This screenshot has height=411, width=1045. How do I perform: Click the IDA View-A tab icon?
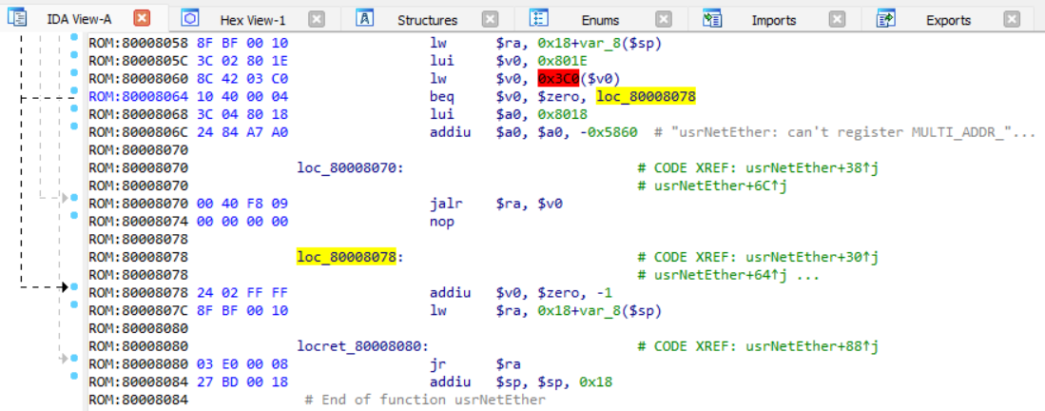[x=17, y=18]
